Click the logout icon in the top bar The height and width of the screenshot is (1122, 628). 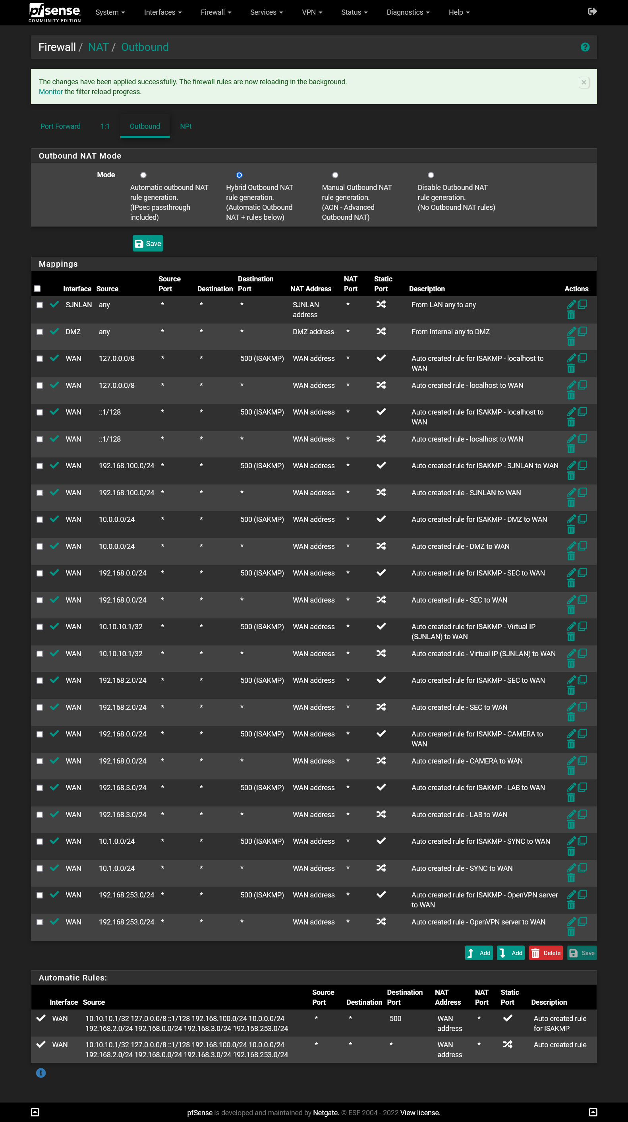pos(592,12)
